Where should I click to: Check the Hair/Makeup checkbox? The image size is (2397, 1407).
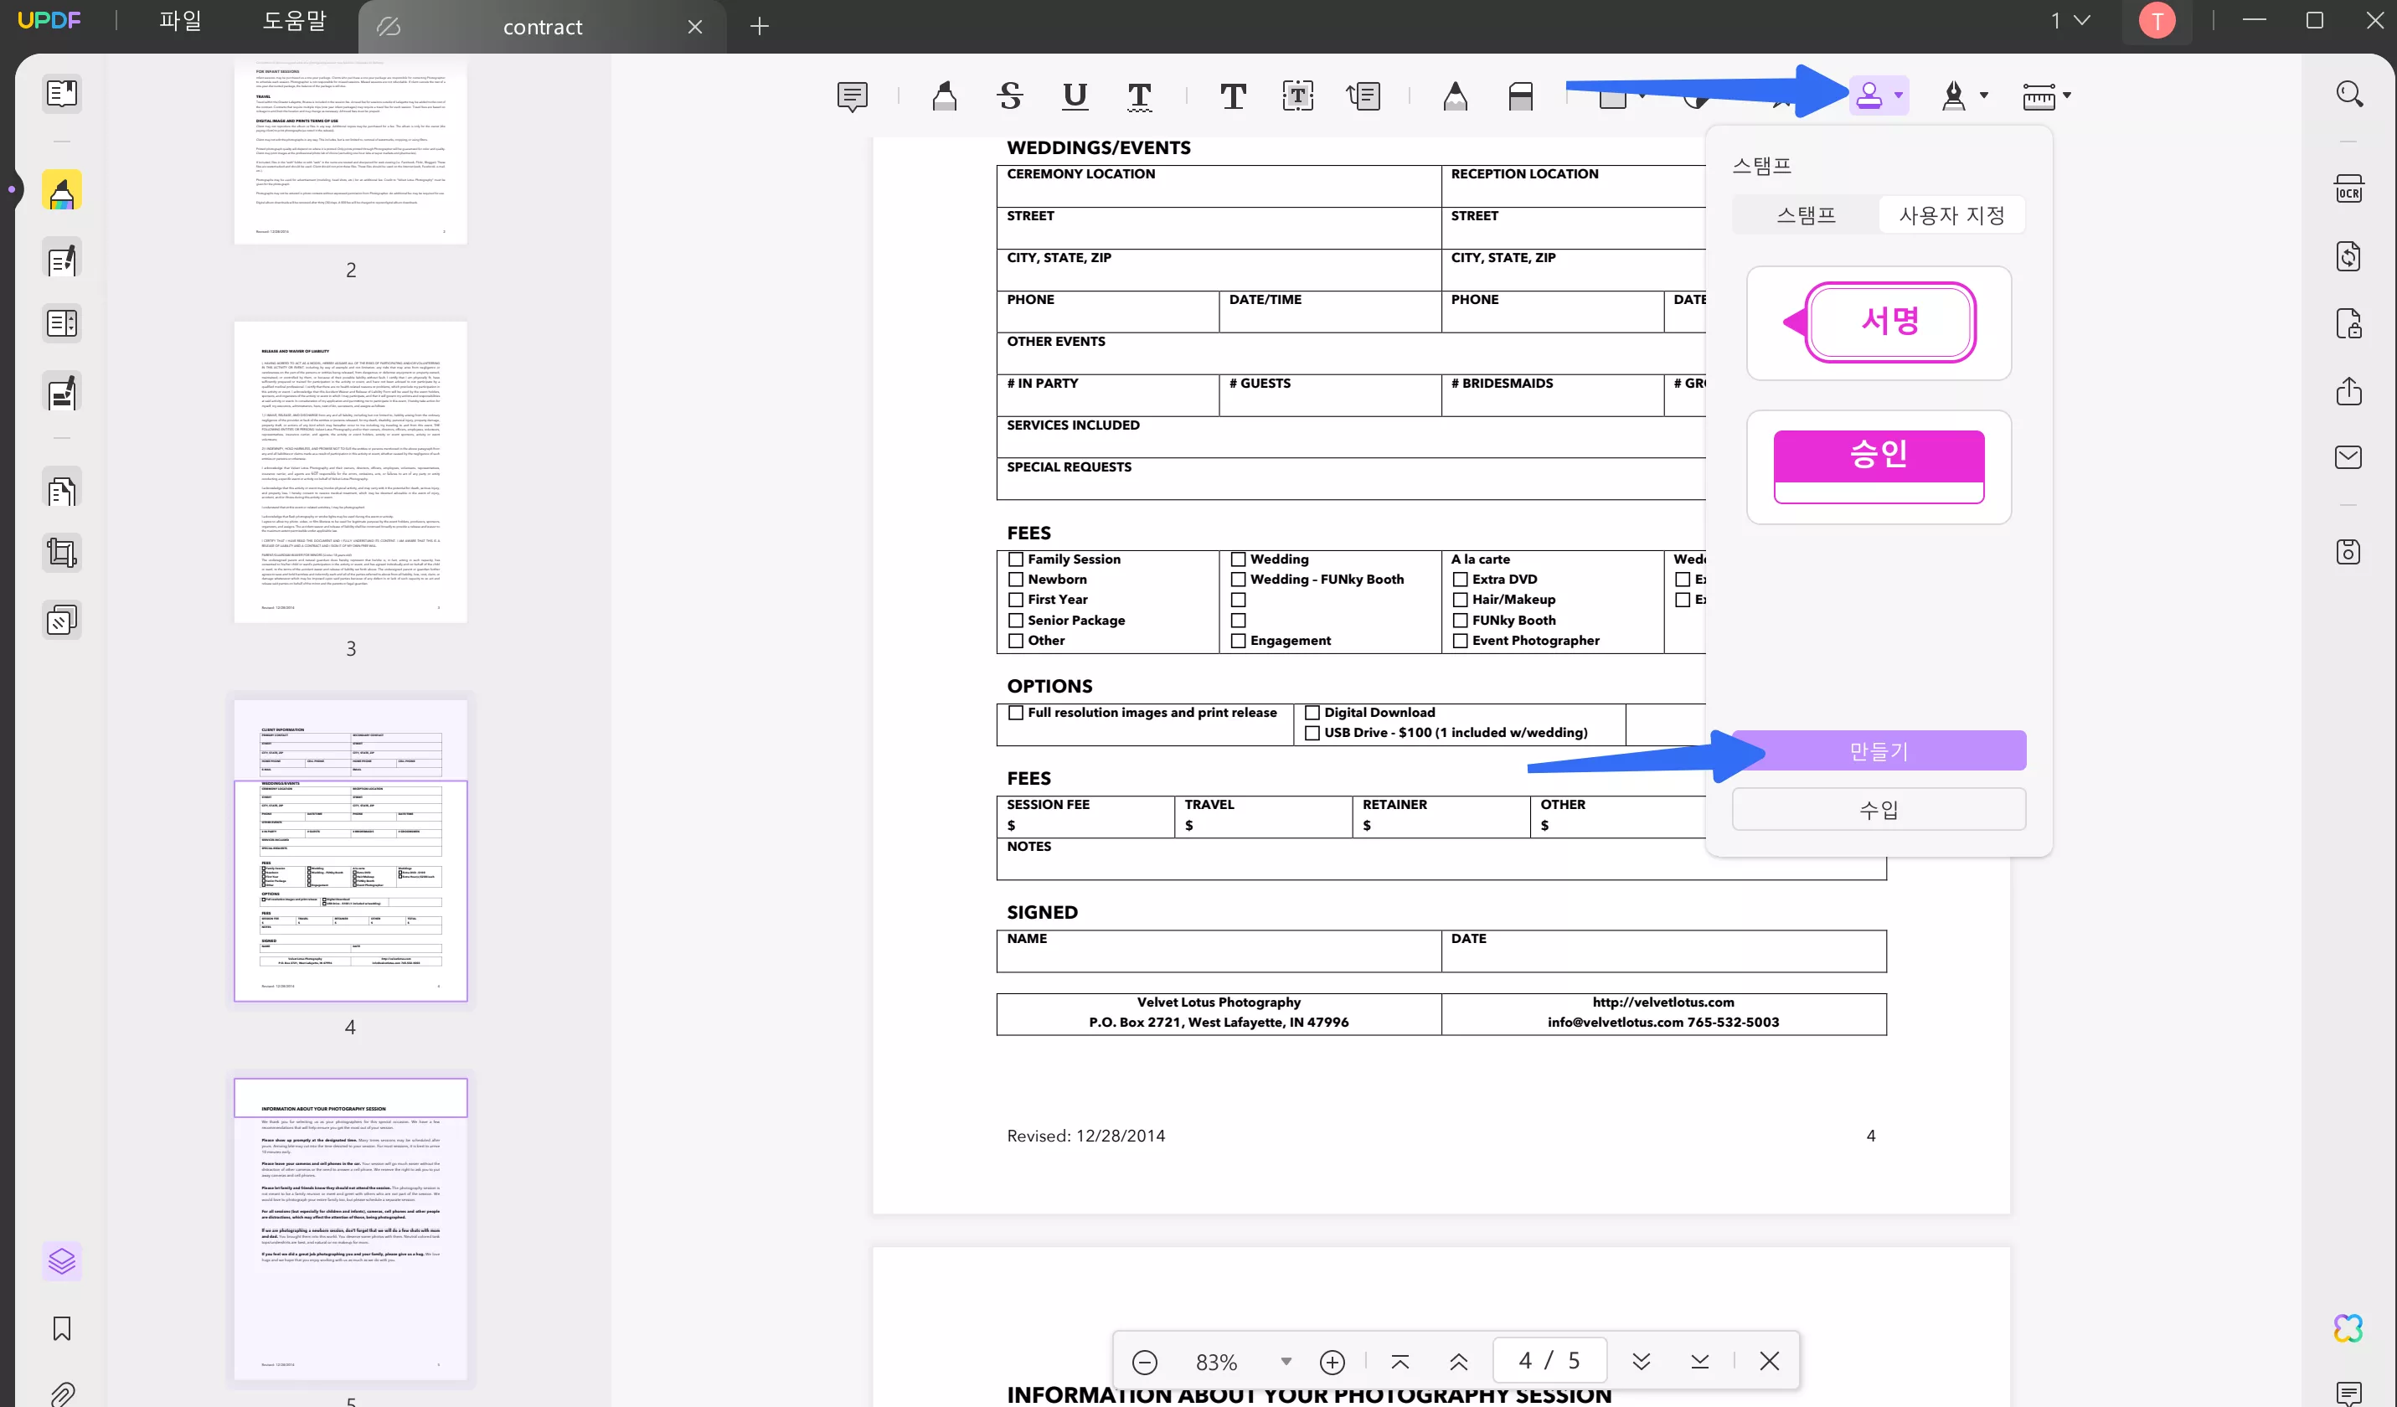pyautogui.click(x=1460, y=600)
